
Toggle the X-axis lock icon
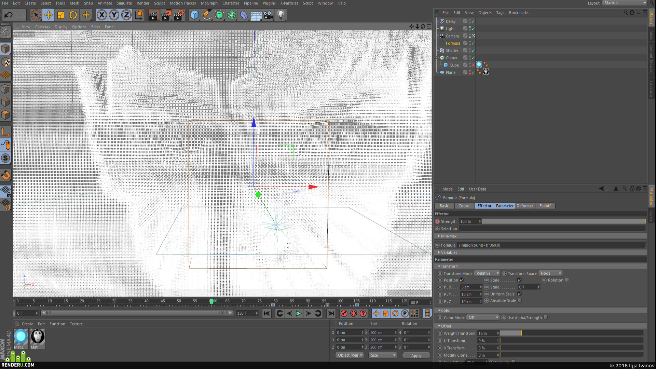[101, 15]
